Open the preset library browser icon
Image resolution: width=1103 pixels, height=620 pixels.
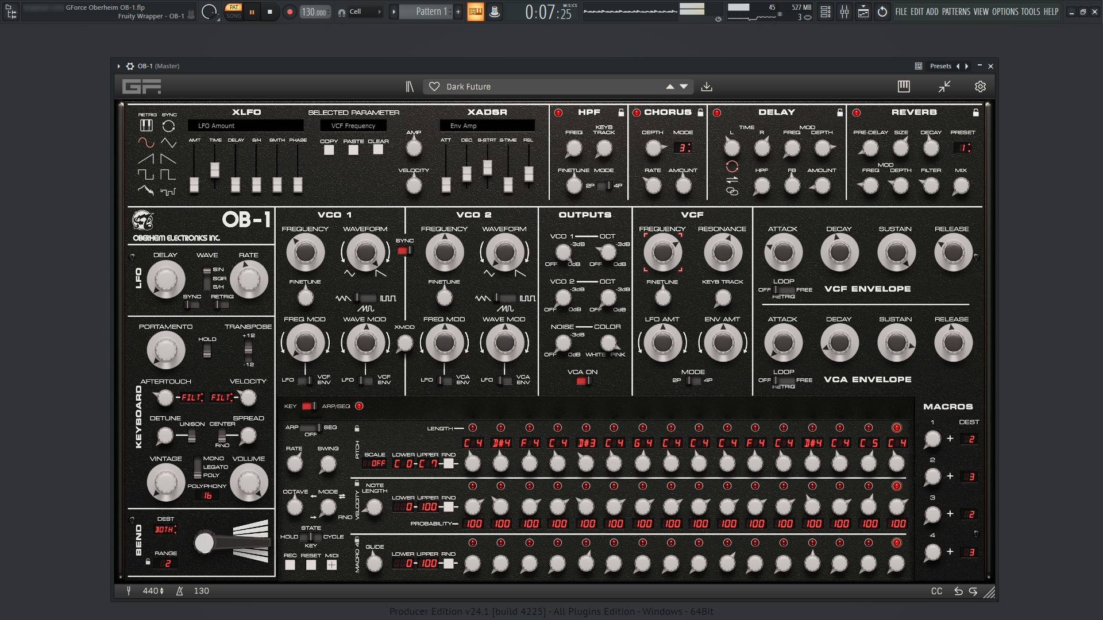(x=410, y=87)
